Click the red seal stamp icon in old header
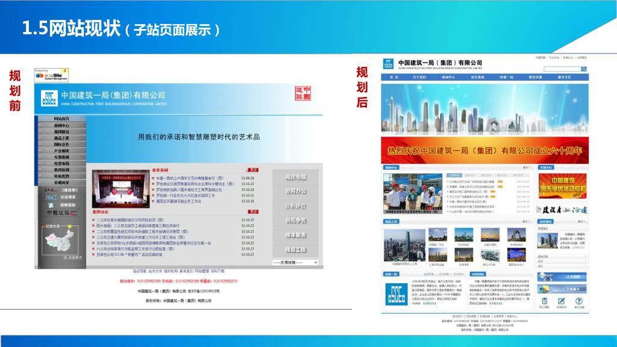This screenshot has width=617, height=347. 303,93
